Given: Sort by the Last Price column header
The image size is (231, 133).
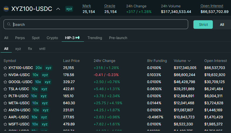Looking at the screenshot, I should pyautogui.click(x=71, y=61).
